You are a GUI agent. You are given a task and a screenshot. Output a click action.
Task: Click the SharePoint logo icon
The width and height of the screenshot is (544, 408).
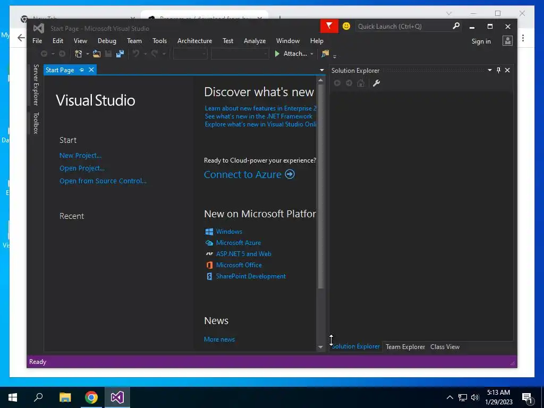[209, 276]
